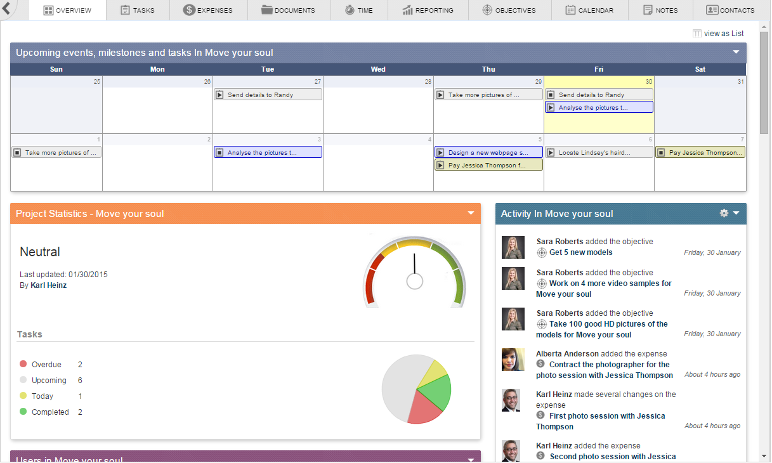Screen dimensions: 772x463
Task: Click the back arrow icon at top-left
Action: [x=6, y=8]
